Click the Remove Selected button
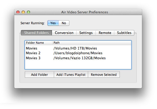The height and width of the screenshot is (109, 157). [104, 75]
